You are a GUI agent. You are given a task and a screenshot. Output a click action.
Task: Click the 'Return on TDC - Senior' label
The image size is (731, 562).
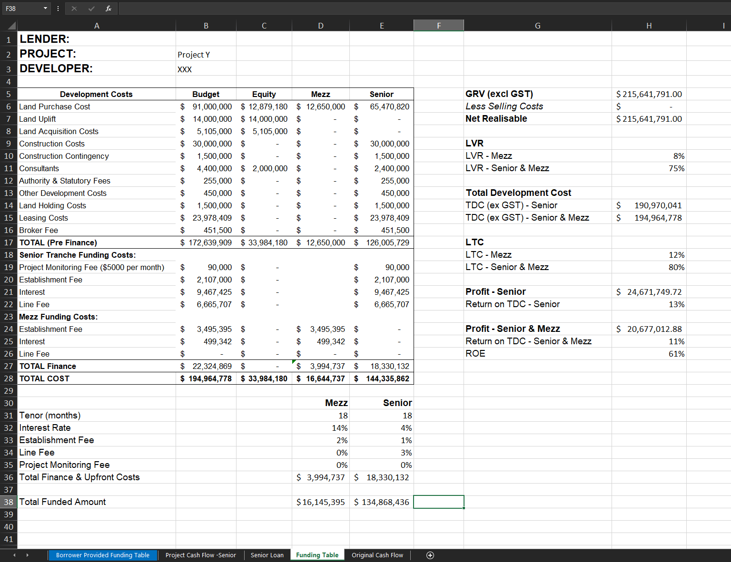point(513,304)
